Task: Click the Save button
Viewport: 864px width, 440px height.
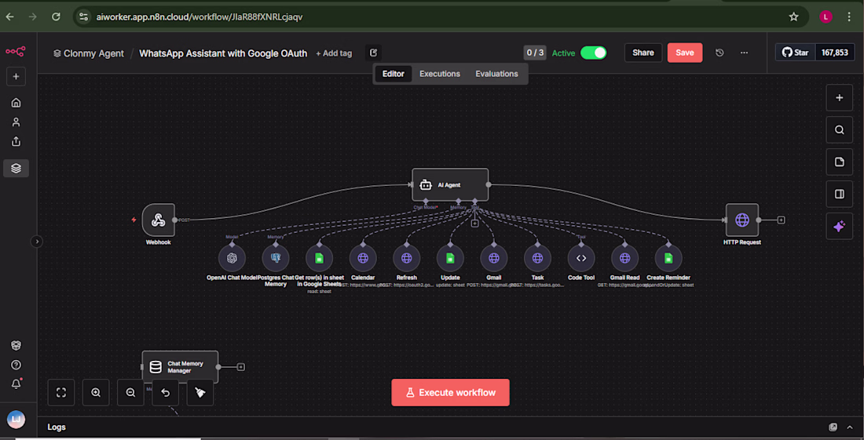Action: point(685,53)
